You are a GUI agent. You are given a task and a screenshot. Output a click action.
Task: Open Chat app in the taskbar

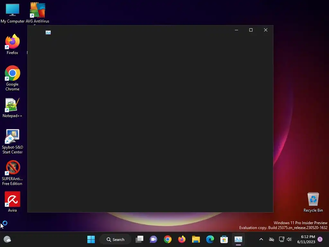[x=153, y=239]
